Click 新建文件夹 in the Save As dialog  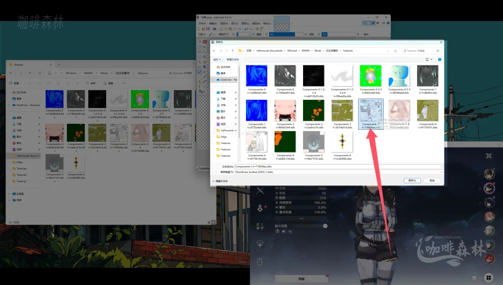[232, 59]
